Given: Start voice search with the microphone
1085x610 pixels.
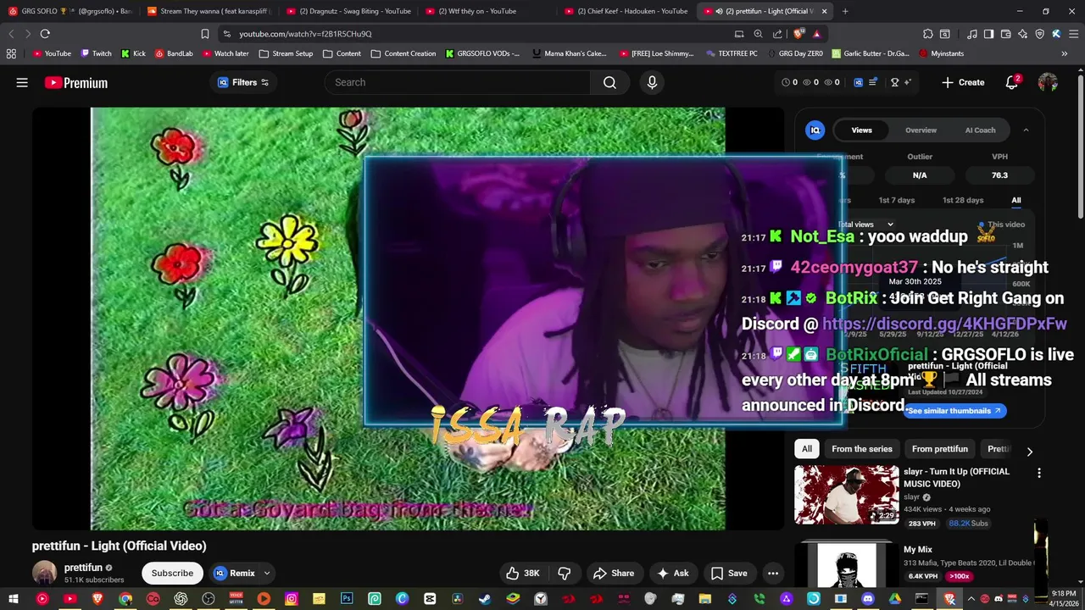Looking at the screenshot, I should (x=652, y=82).
